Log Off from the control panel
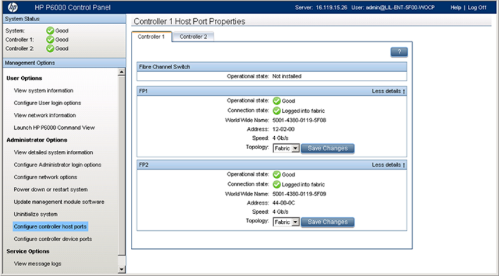The height and width of the screenshot is (276, 499). (477, 7)
